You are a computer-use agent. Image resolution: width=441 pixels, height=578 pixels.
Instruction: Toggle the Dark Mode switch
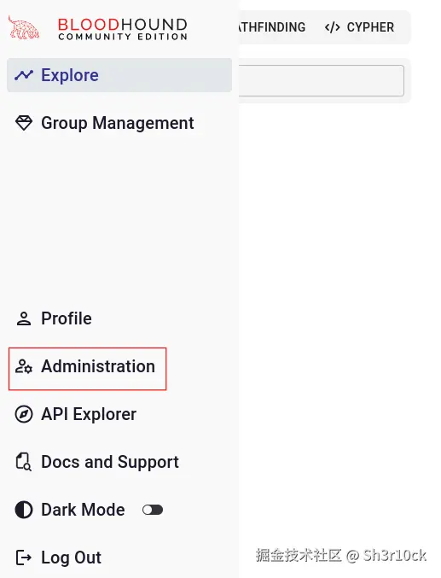[153, 510]
